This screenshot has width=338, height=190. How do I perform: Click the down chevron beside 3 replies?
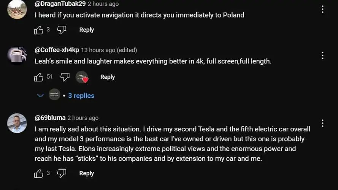41,96
